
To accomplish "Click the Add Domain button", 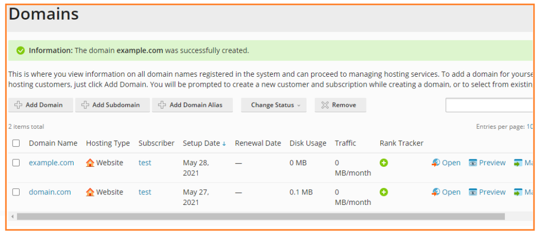I will (x=40, y=105).
